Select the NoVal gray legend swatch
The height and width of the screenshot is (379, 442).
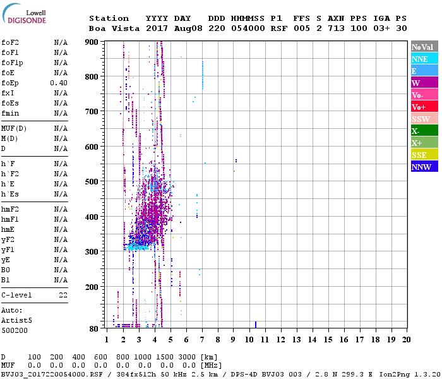[424, 47]
